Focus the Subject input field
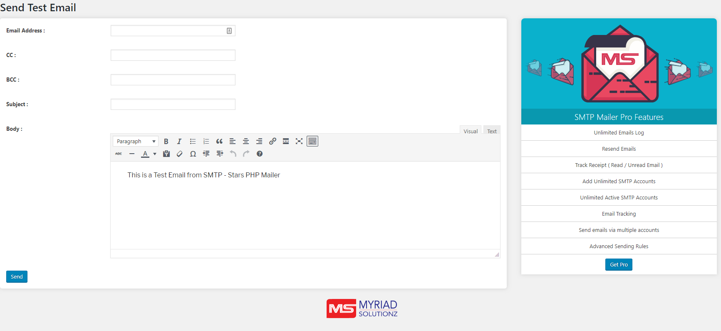Viewport: 721px width, 331px height. click(173, 105)
